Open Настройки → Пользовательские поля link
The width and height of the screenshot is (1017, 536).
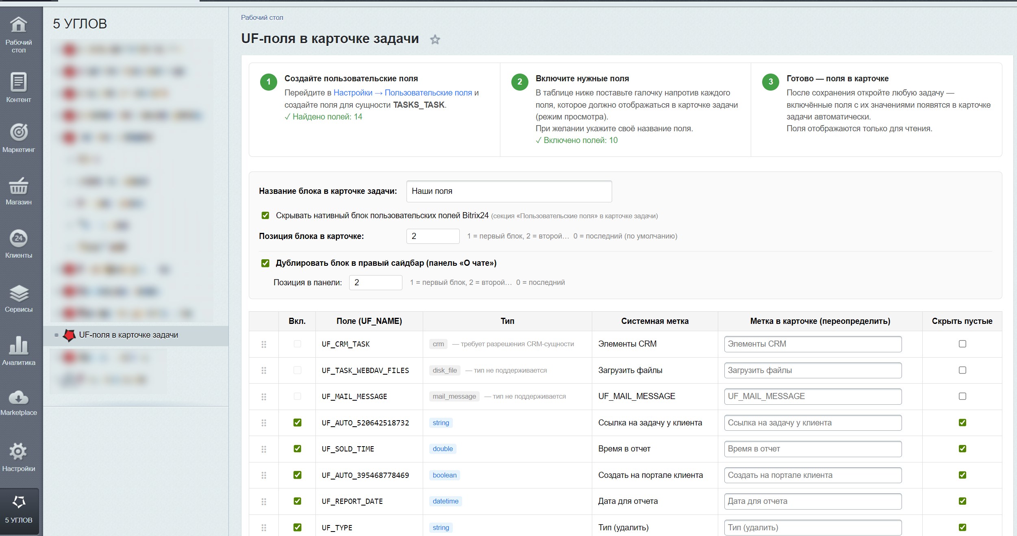click(x=402, y=93)
